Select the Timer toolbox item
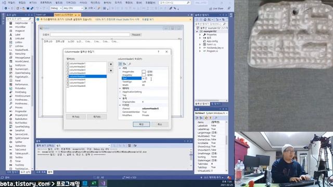 click(18, 161)
